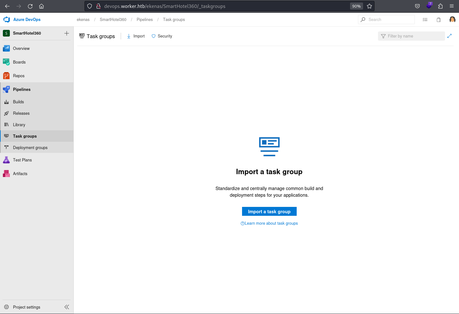
Task: Open Builds from the Pipelines submenu
Action: [37, 102]
